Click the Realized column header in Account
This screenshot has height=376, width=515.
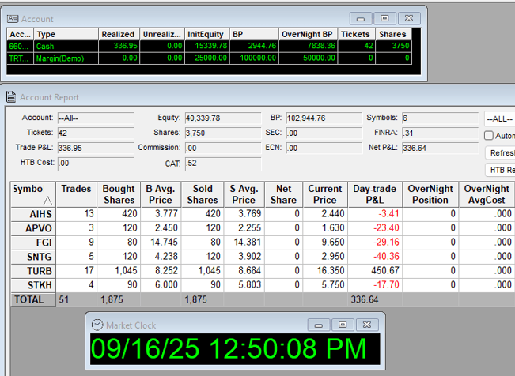coord(118,35)
